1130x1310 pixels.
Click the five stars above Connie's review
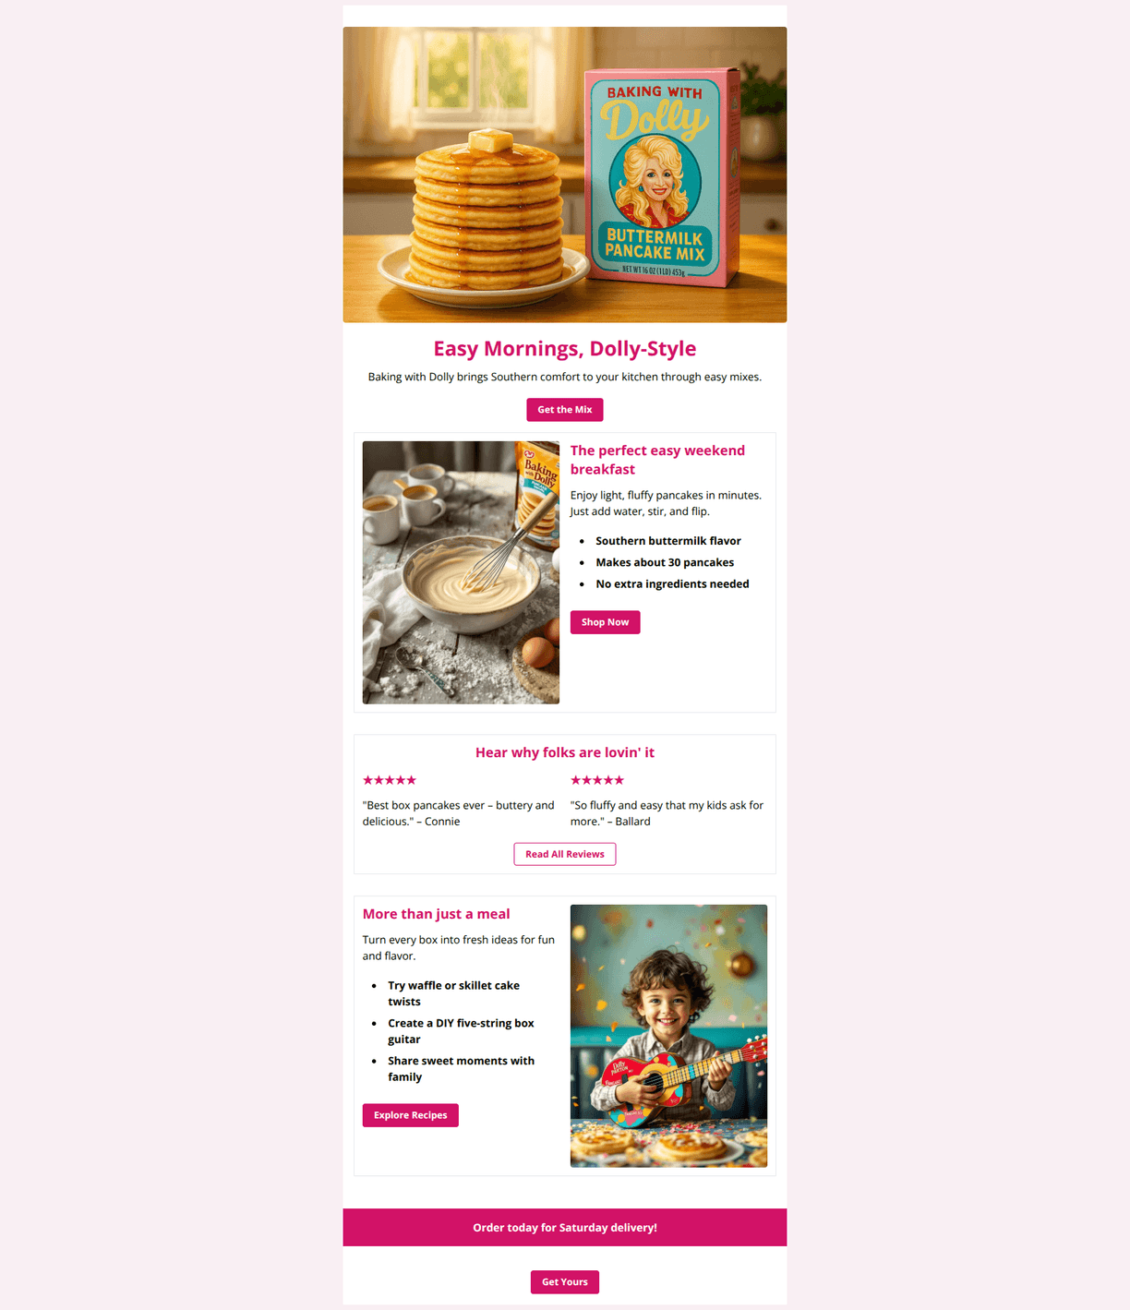click(x=390, y=780)
